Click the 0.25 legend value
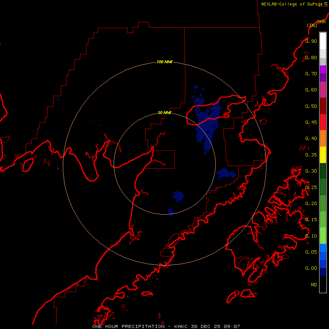329x329 pixels. tap(311, 188)
